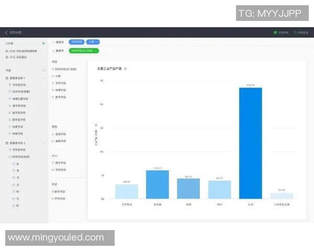Click the 地理位置字段 field in the list
The height and width of the screenshot is (251, 314).
point(20,98)
